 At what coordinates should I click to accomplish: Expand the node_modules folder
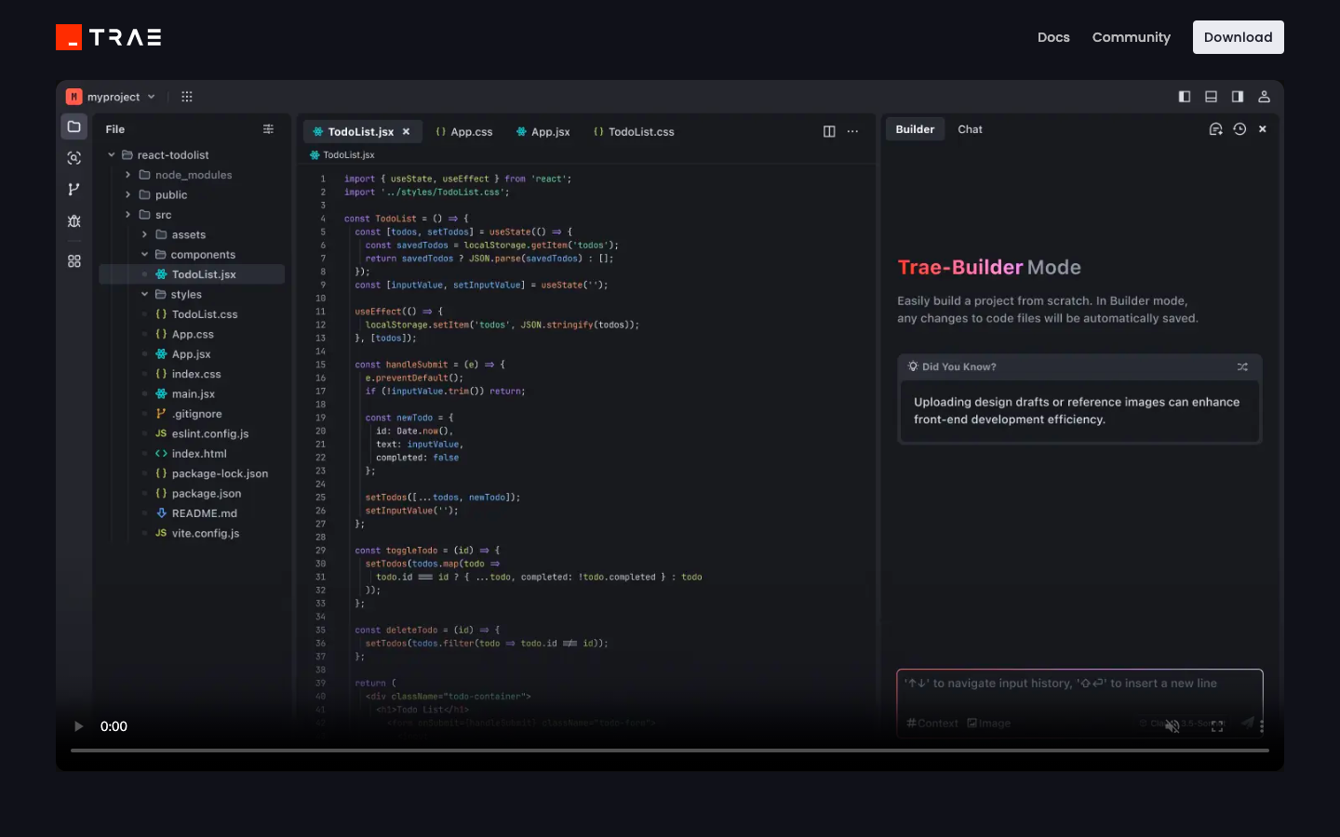[128, 175]
